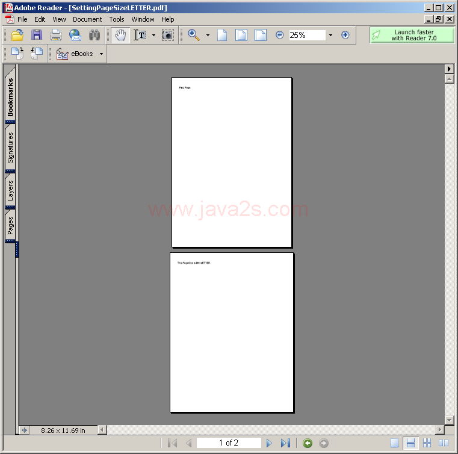Decrease zoom with the minus button
The width and height of the screenshot is (458, 454).
point(279,35)
